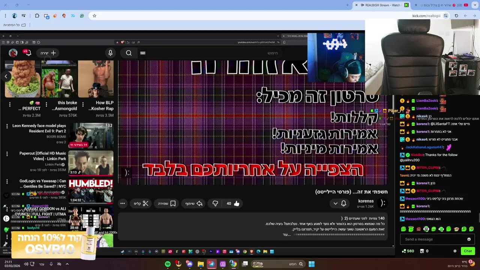Image resolution: width=480 pixels, height=270 pixels.
Task: Open Spotify from the taskbar
Action: click(168, 264)
